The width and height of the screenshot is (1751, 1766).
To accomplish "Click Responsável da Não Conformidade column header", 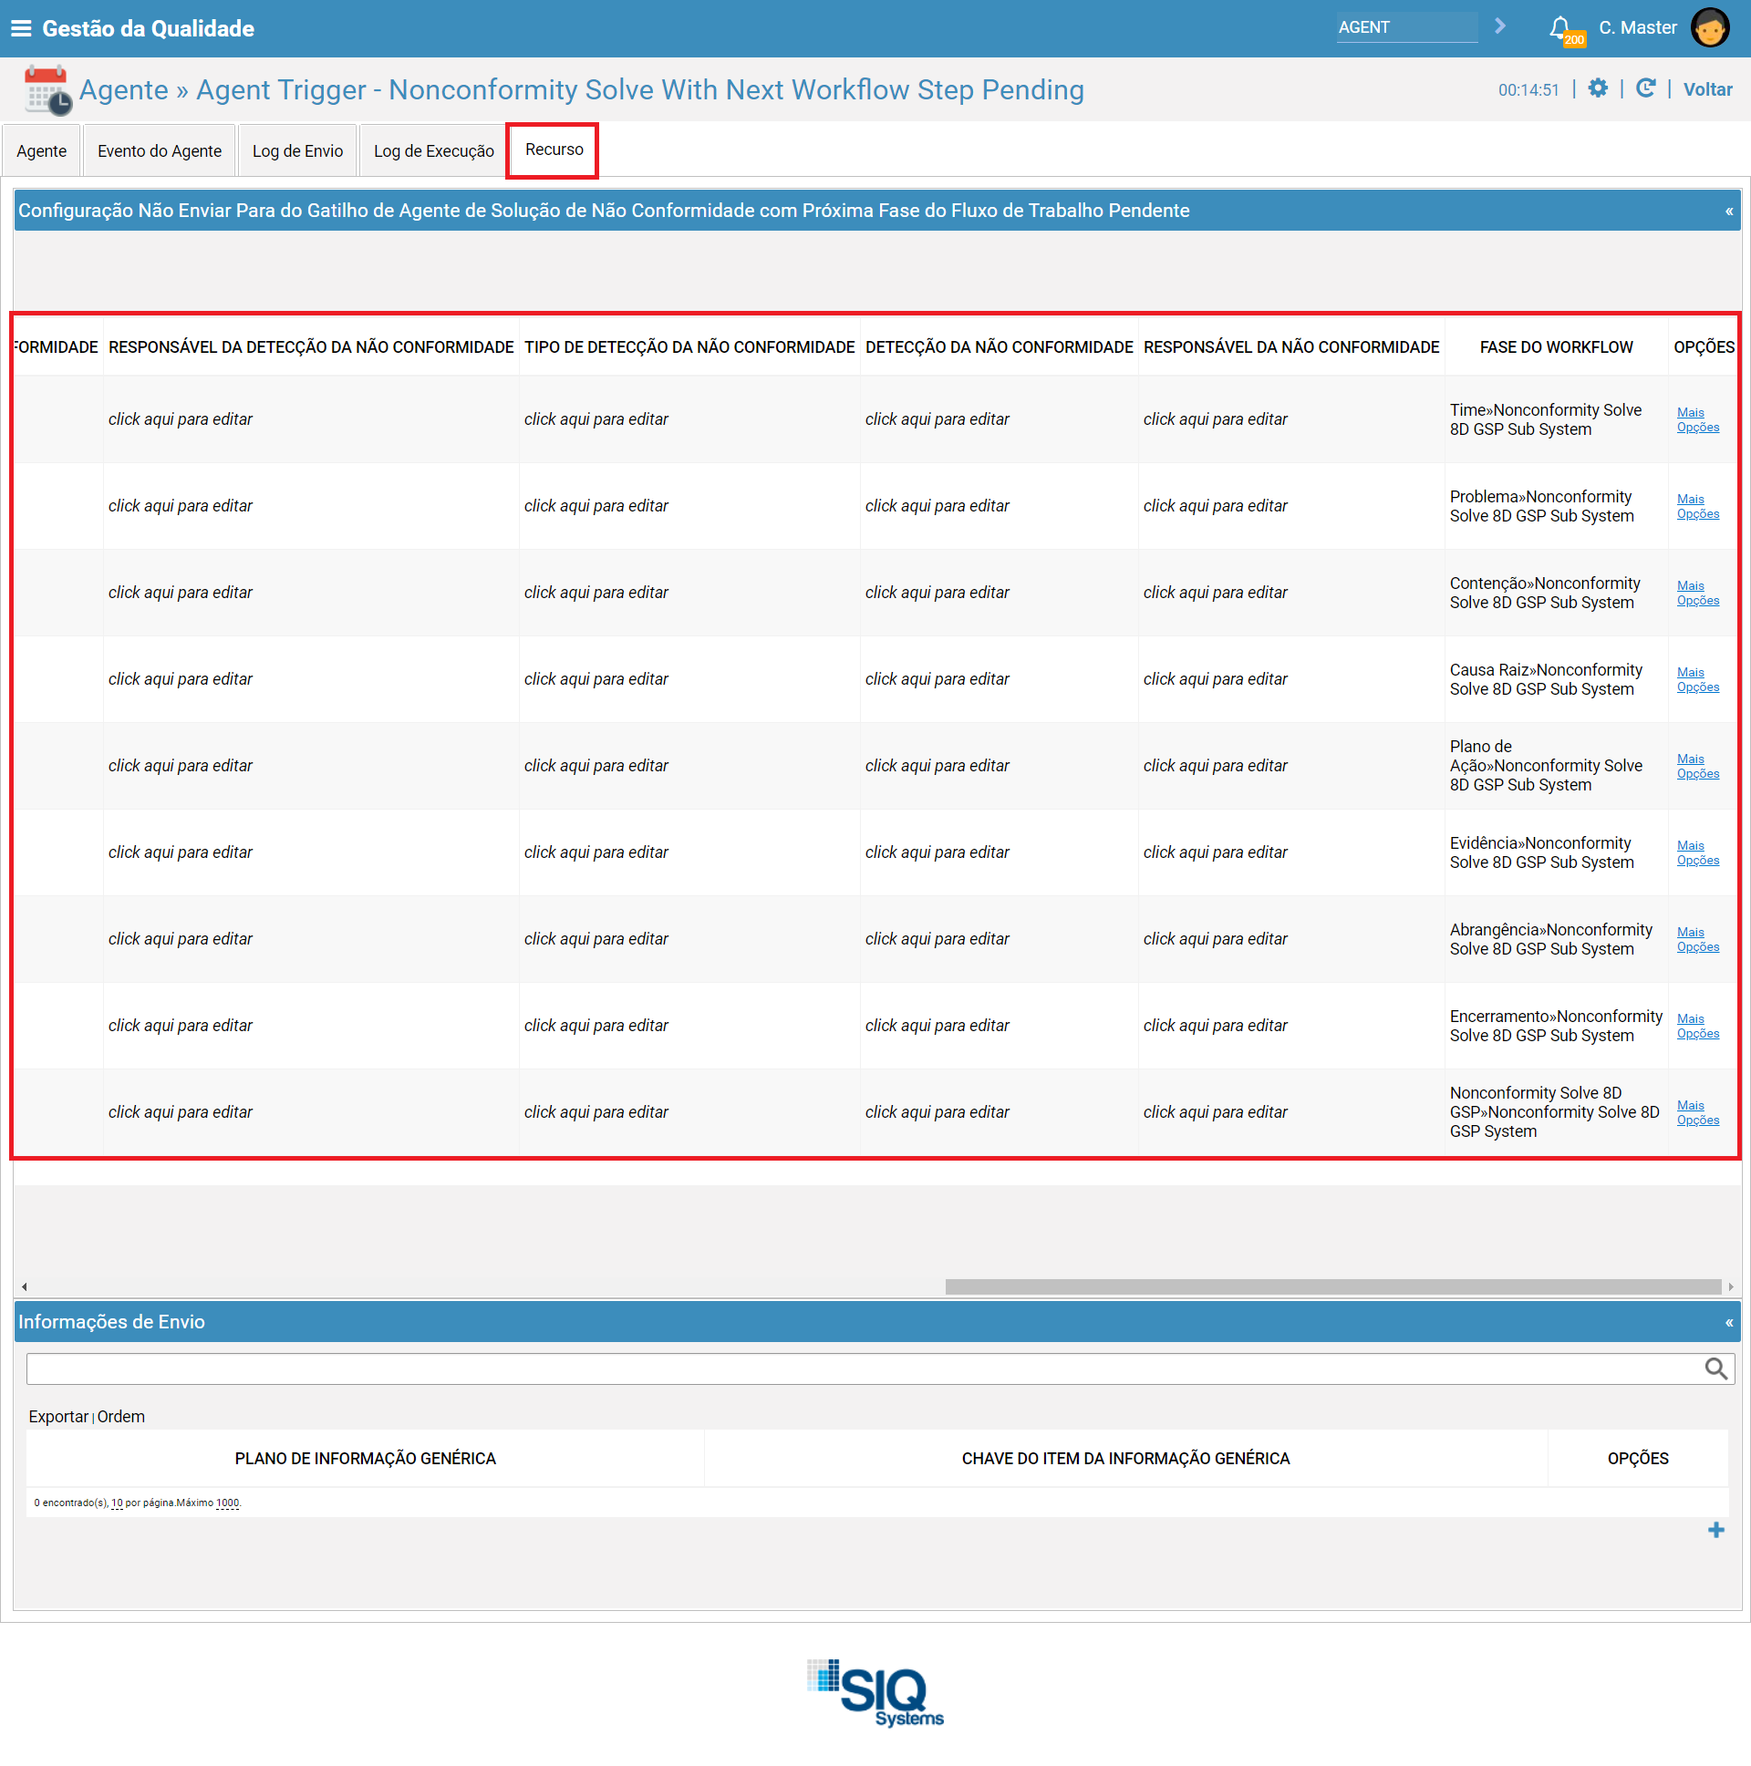I will pos(1291,347).
